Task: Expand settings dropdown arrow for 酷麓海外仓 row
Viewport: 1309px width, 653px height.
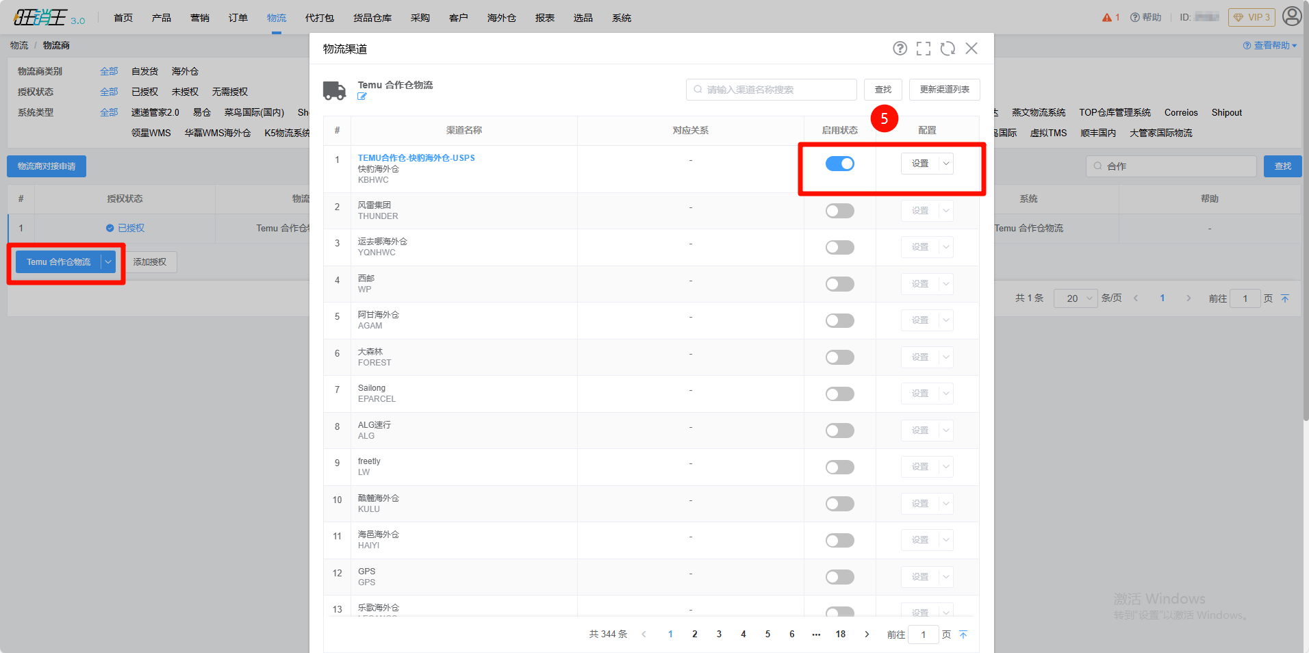Action: [x=946, y=504]
